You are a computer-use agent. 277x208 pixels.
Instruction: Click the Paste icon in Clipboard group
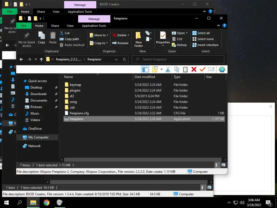coord(53,38)
